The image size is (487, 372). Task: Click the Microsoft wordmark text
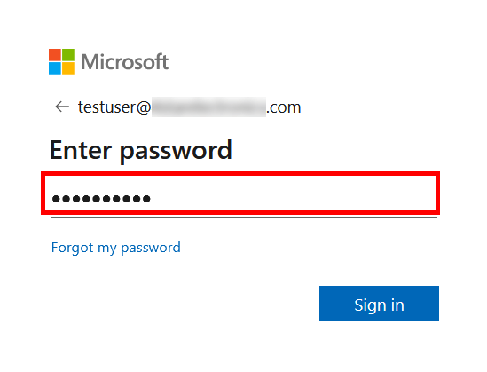click(x=125, y=62)
